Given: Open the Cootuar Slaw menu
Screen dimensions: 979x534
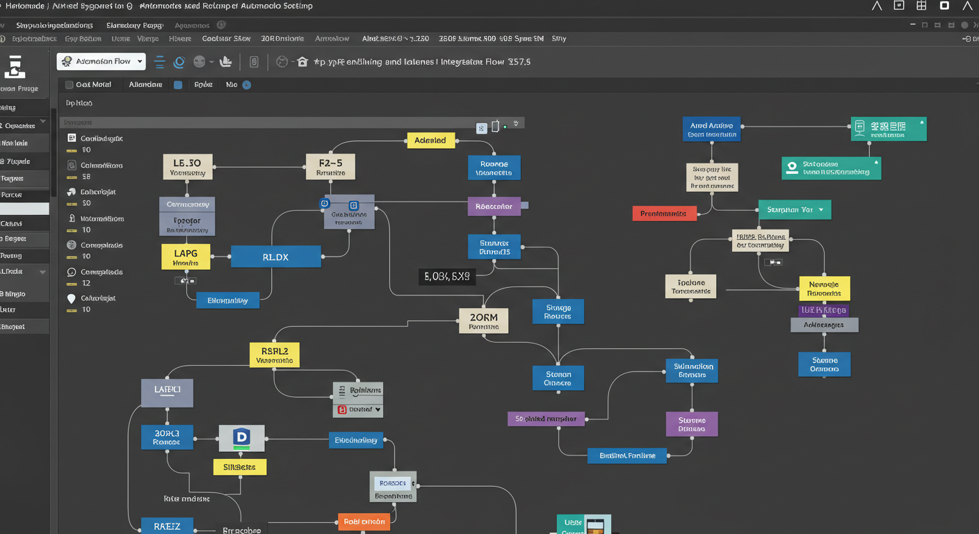Looking at the screenshot, I should point(226,39).
